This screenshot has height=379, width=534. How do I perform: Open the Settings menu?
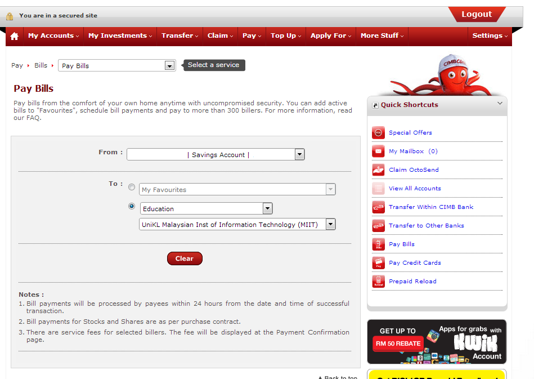pyautogui.click(x=490, y=36)
